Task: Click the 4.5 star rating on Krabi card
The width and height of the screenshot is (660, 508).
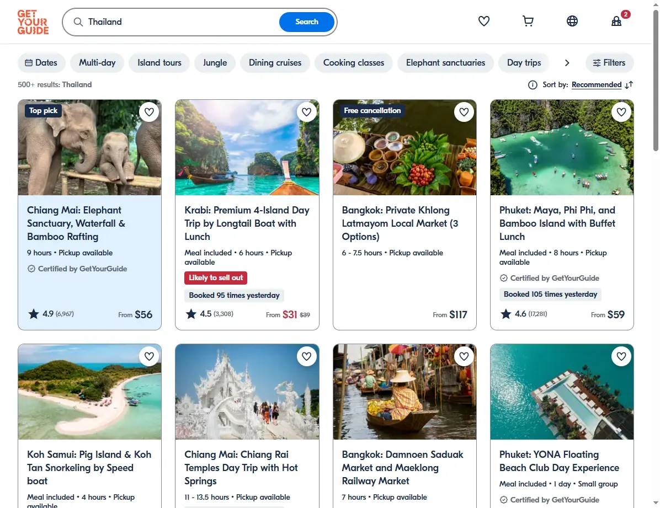Action: pyautogui.click(x=209, y=314)
